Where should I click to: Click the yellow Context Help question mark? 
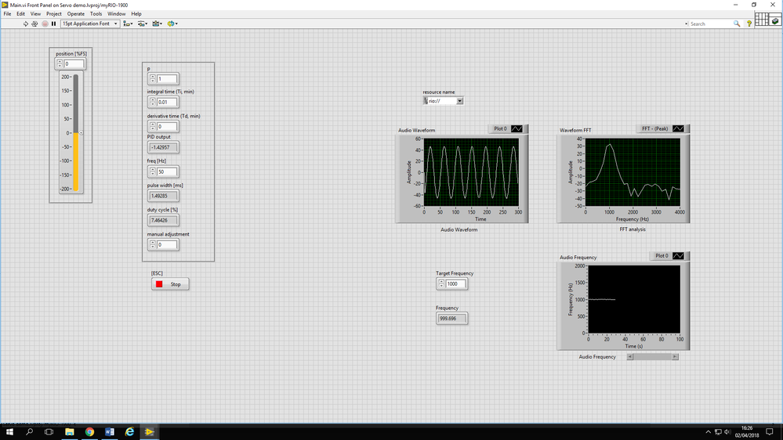click(x=749, y=23)
